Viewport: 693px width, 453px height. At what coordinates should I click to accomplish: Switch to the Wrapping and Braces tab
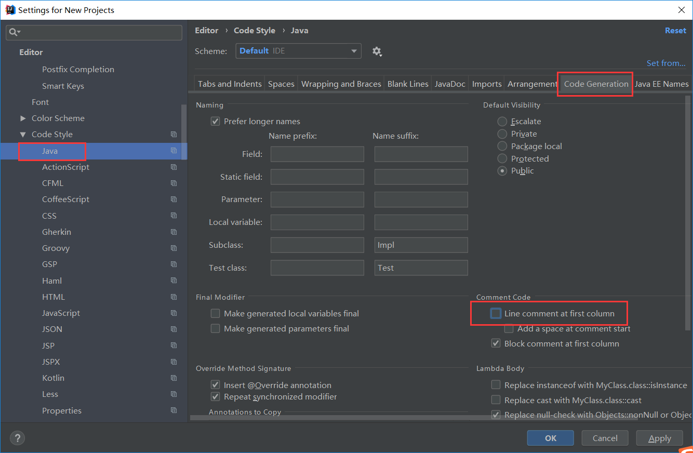(341, 84)
